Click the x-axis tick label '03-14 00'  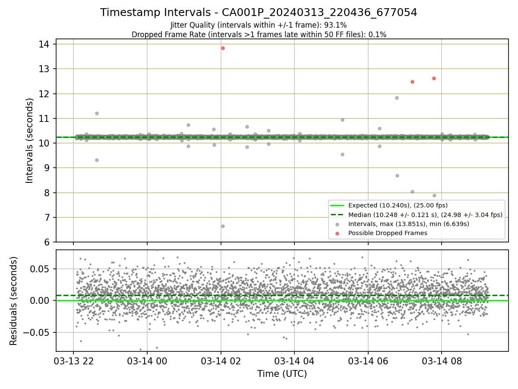(x=147, y=361)
